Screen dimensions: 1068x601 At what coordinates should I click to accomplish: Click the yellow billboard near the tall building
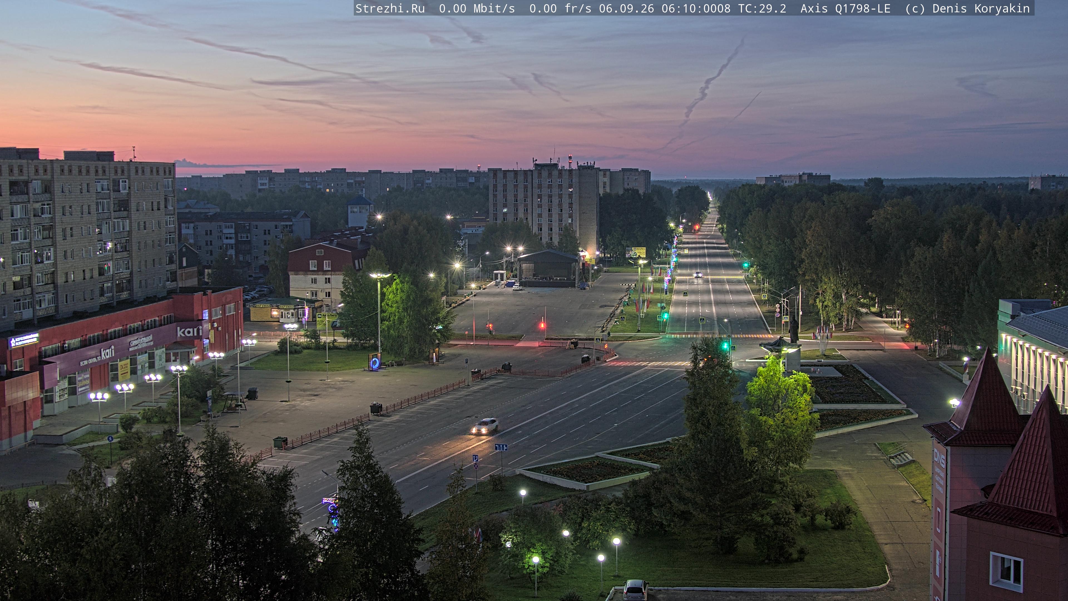(636, 252)
